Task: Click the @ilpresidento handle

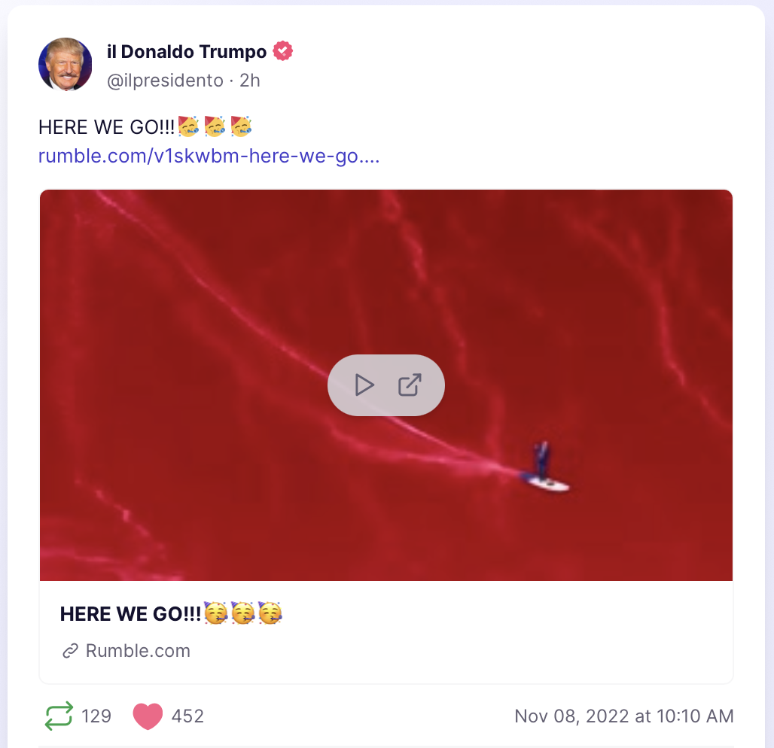Action: click(x=165, y=81)
